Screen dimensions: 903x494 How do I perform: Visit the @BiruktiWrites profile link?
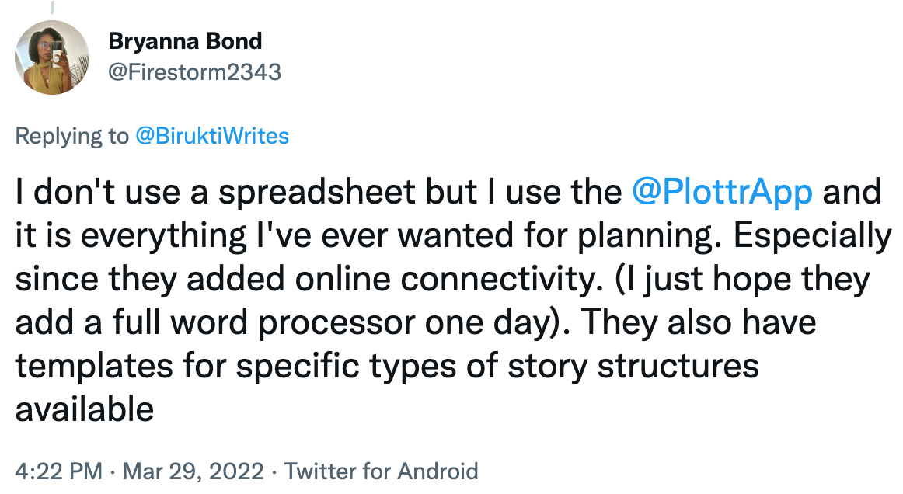click(212, 137)
